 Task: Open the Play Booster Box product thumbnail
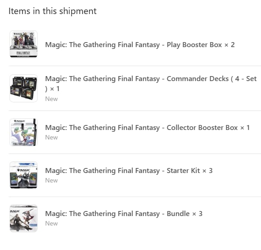pyautogui.click(x=24, y=44)
